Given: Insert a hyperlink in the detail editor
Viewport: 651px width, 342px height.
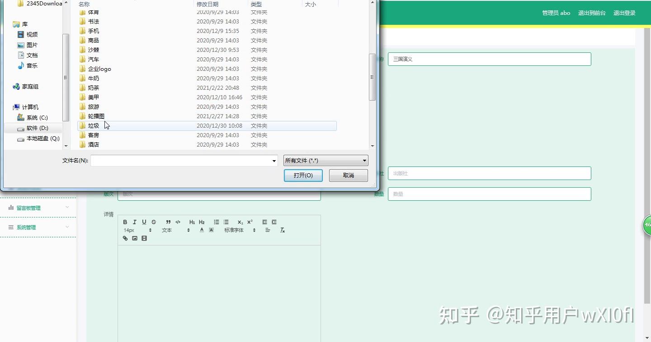Looking at the screenshot, I should click(x=125, y=238).
